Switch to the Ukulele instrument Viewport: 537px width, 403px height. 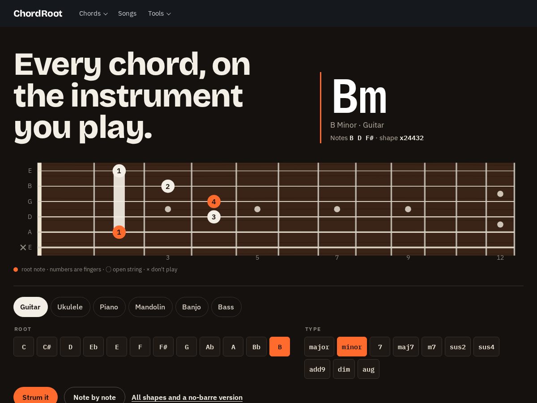tap(70, 307)
